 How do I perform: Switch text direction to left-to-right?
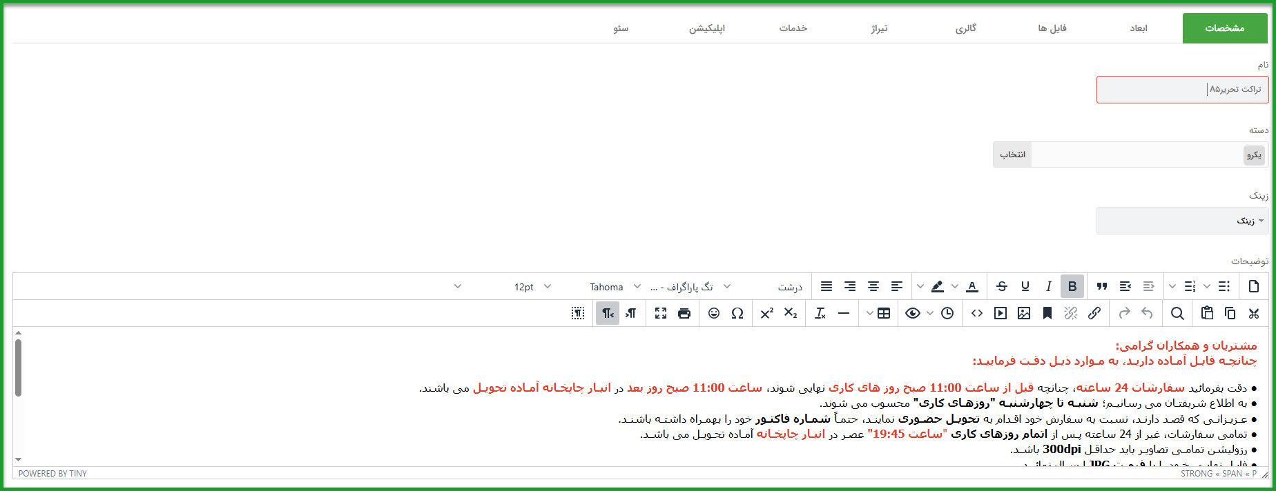[631, 313]
